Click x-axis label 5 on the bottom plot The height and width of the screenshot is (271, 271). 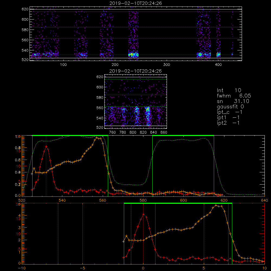coord(204,268)
